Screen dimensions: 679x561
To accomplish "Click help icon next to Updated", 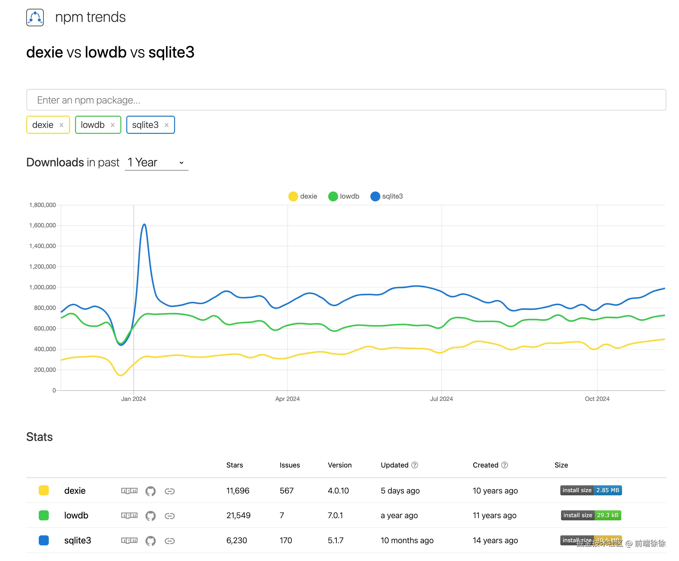I will click(x=415, y=465).
